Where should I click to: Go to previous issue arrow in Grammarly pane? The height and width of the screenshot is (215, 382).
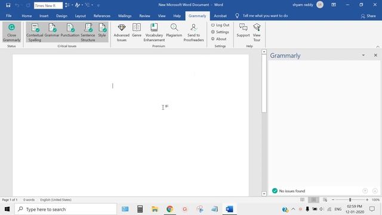[x=365, y=191]
